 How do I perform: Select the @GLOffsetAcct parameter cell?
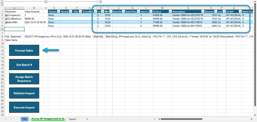(x=14, y=19)
